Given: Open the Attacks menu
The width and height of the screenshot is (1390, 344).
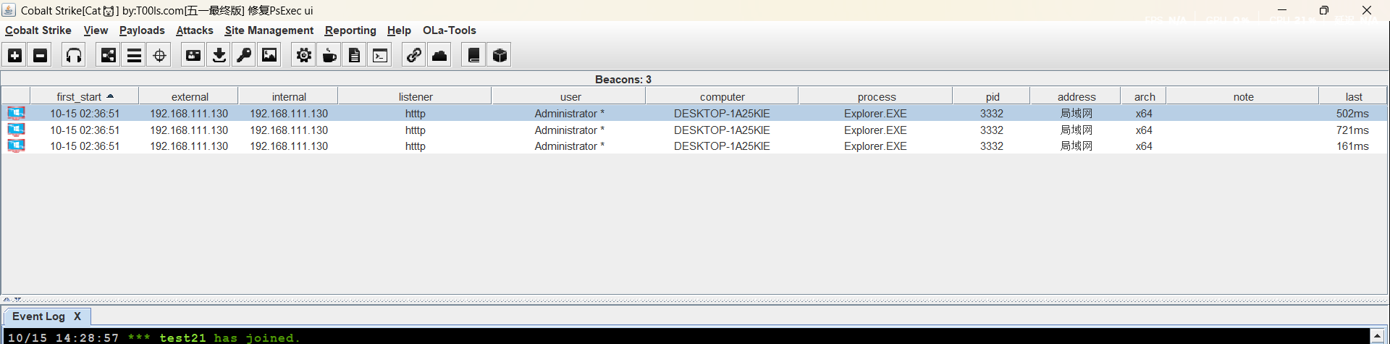Looking at the screenshot, I should (195, 30).
